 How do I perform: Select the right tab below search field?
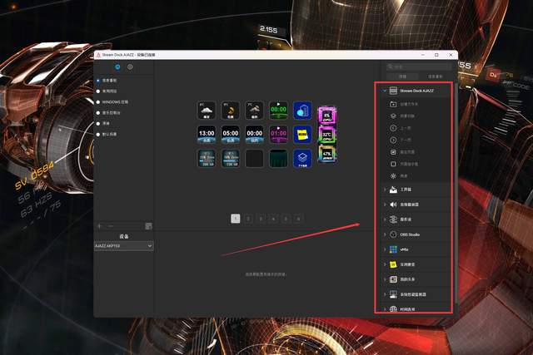pyautogui.click(x=436, y=76)
